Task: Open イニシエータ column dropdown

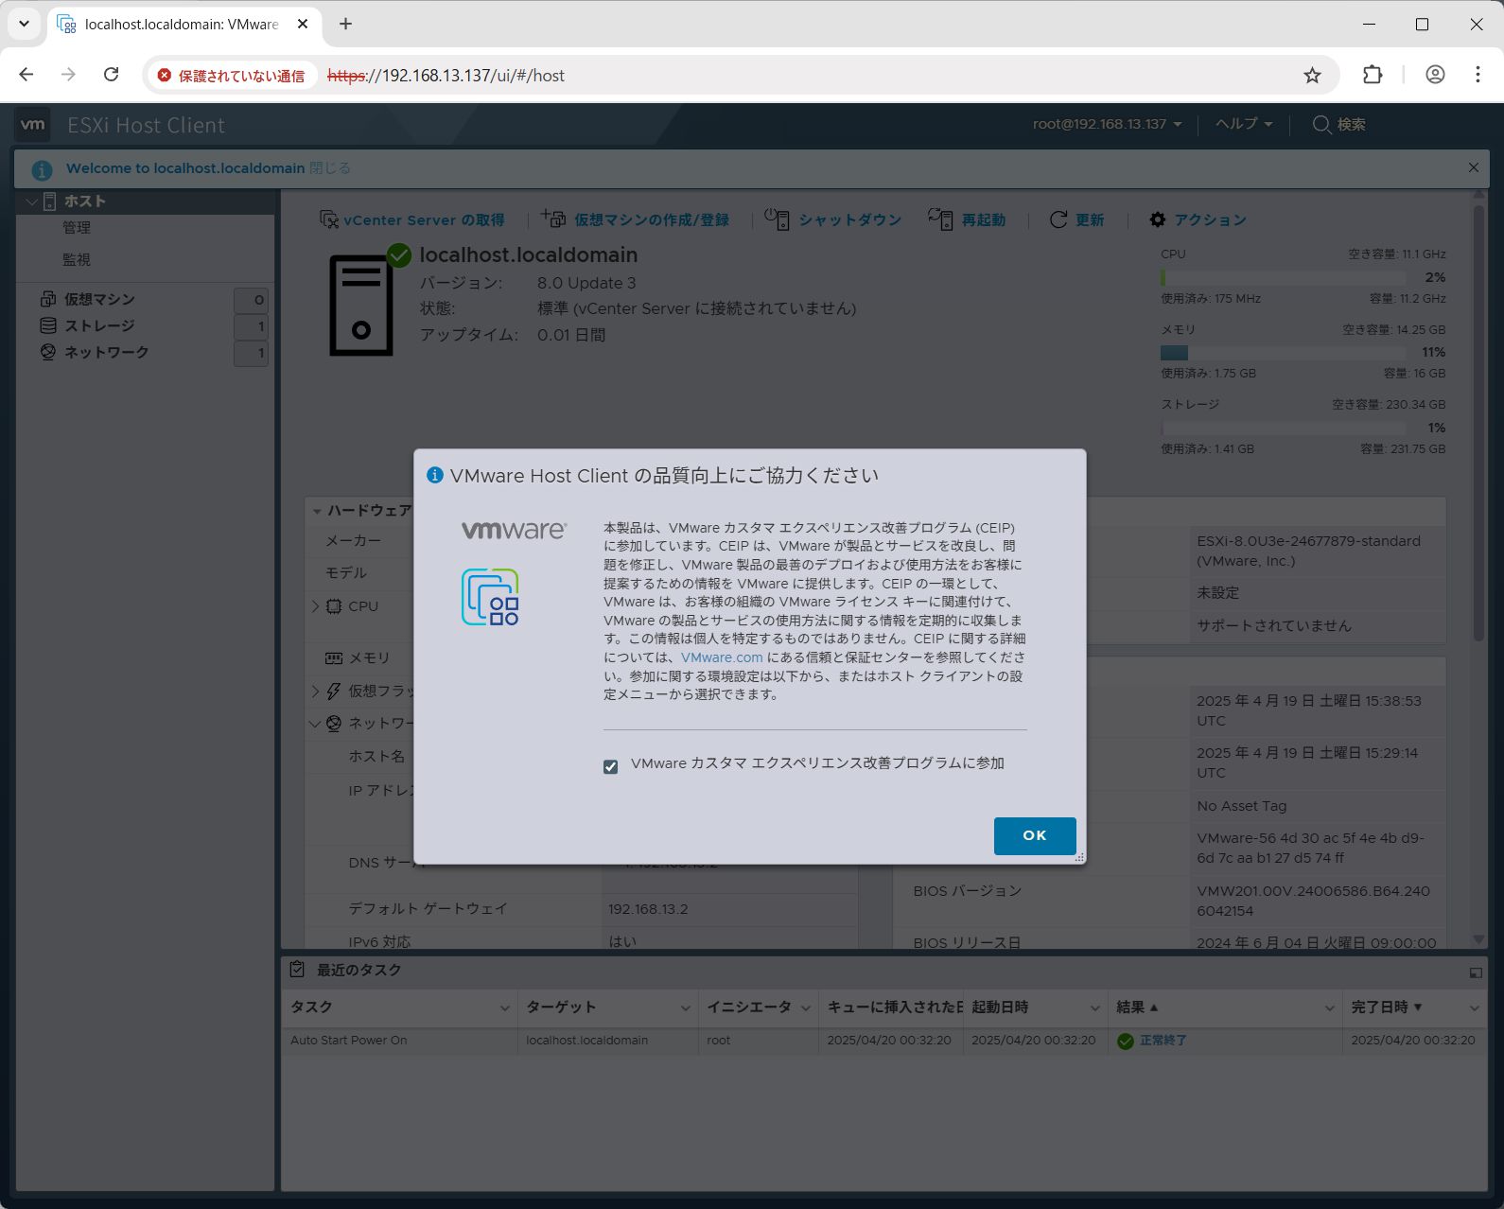Action: [x=806, y=1008]
